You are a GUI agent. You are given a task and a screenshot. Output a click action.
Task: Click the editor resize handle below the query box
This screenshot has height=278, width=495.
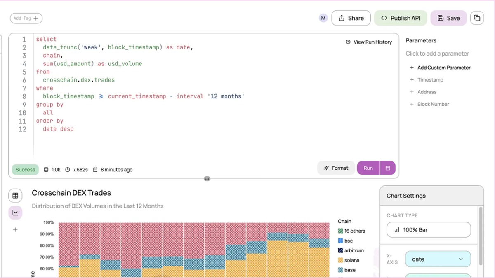pyautogui.click(x=207, y=179)
